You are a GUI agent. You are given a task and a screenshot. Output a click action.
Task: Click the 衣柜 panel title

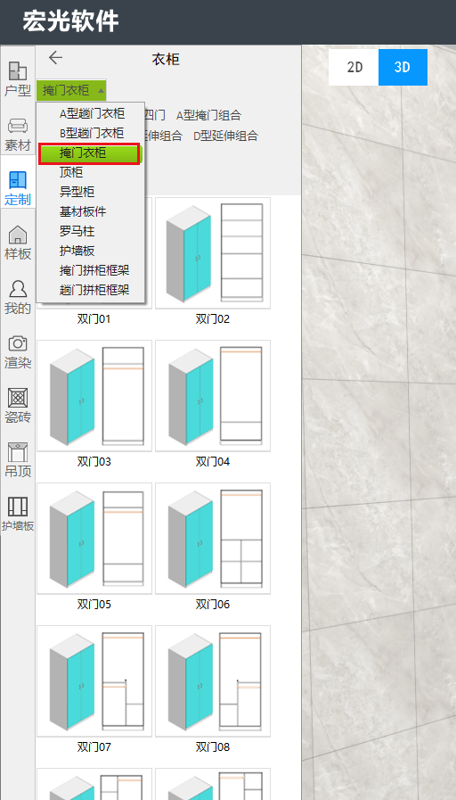tap(166, 59)
